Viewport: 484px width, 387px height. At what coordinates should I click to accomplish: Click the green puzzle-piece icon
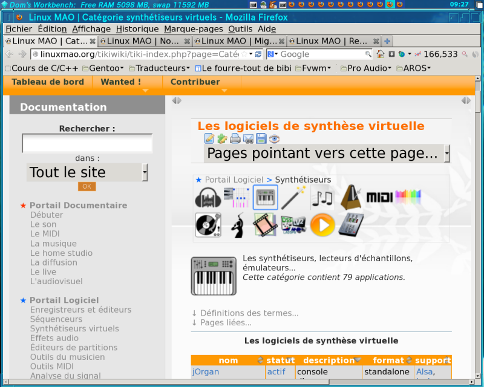222,138
